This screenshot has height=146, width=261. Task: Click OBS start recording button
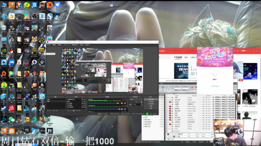tap(151, 102)
